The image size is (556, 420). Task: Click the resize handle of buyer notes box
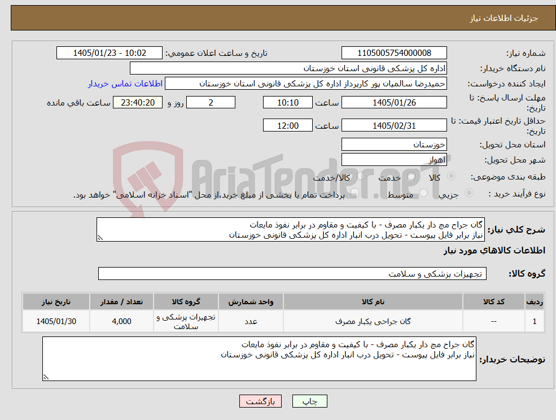click(46, 378)
